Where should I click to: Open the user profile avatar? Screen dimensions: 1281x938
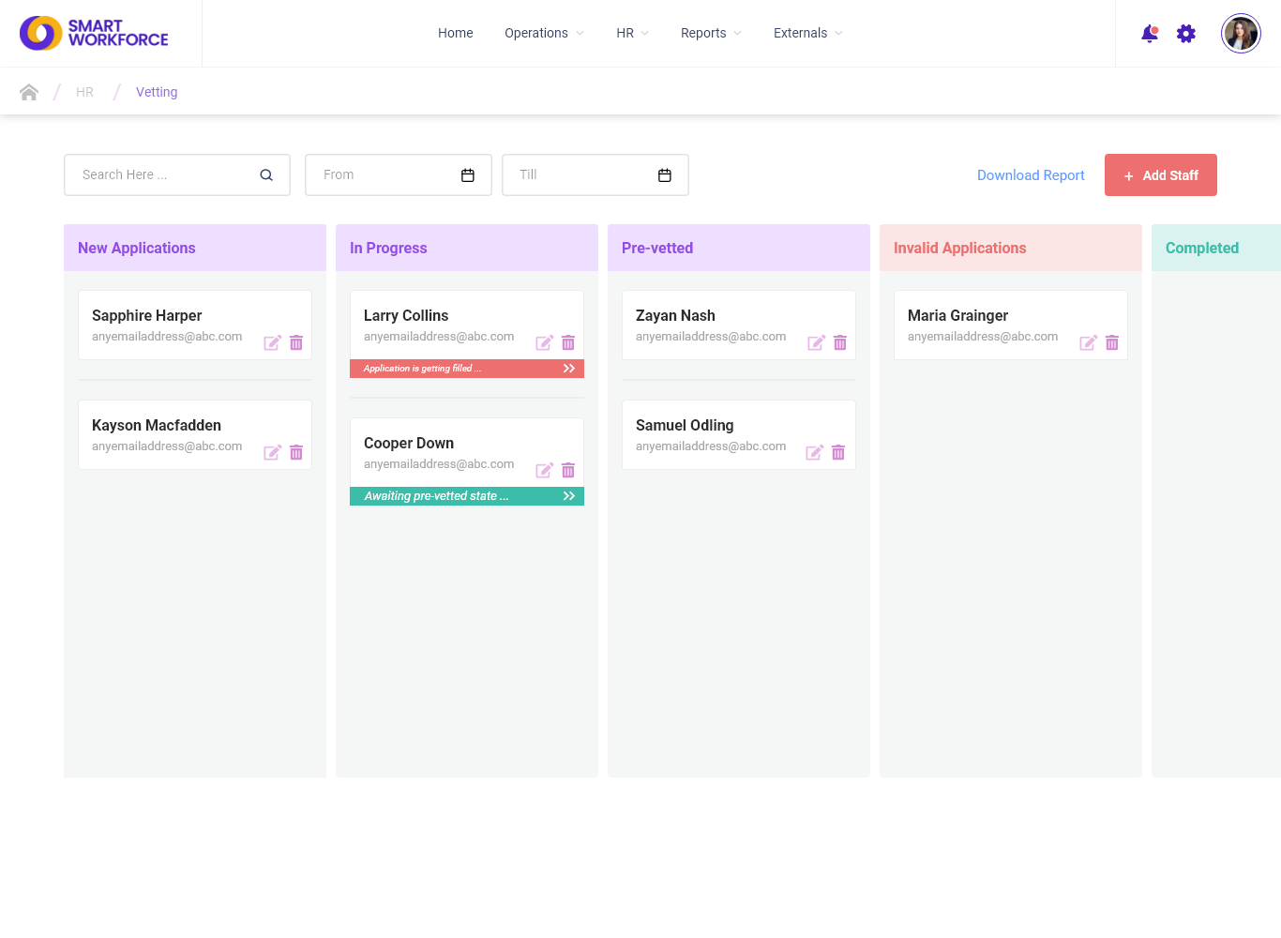click(1240, 33)
